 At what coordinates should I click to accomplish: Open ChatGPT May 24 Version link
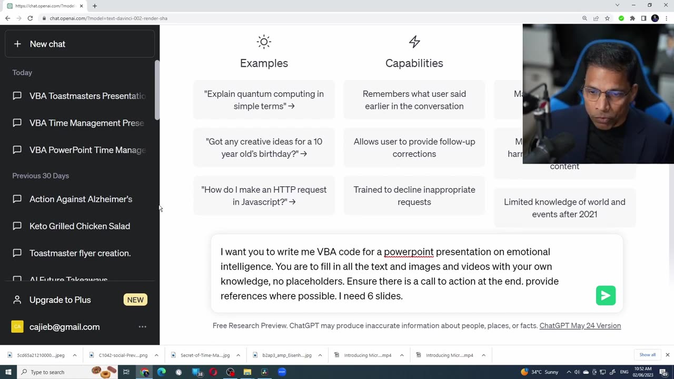[x=580, y=326]
